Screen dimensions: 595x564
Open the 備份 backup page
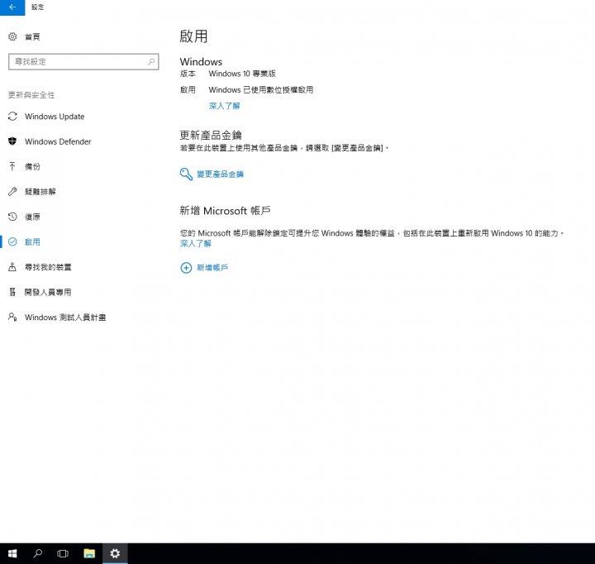(32, 167)
